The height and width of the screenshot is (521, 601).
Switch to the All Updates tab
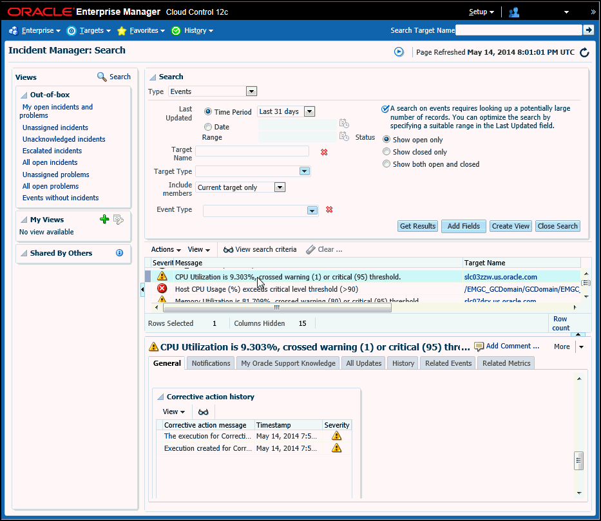tap(364, 363)
